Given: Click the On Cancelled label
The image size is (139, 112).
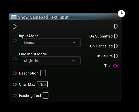Looking at the screenshot, I should (x=101, y=46).
